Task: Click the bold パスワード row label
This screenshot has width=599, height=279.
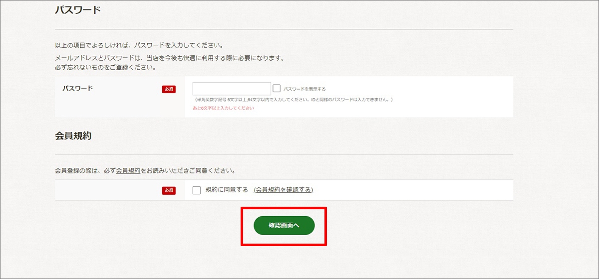Action: coord(77,89)
